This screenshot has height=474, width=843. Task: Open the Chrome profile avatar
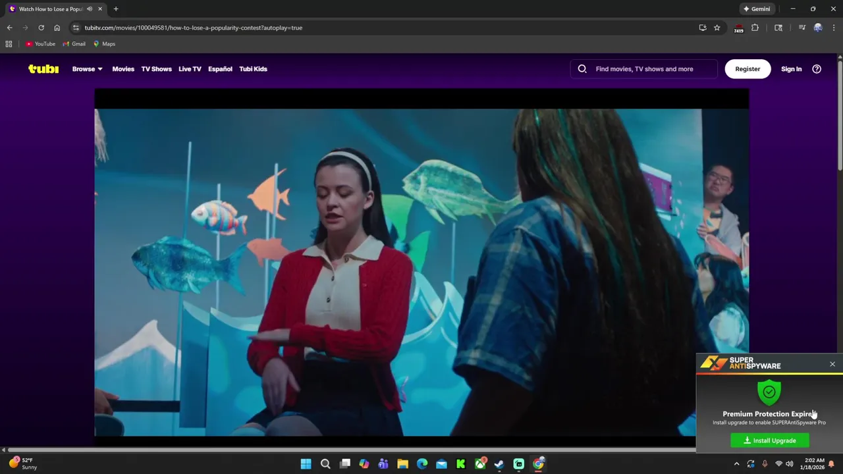(818, 28)
